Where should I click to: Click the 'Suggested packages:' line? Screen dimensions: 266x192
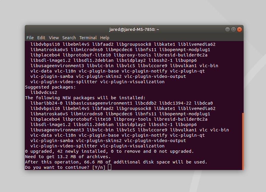coord(50,87)
